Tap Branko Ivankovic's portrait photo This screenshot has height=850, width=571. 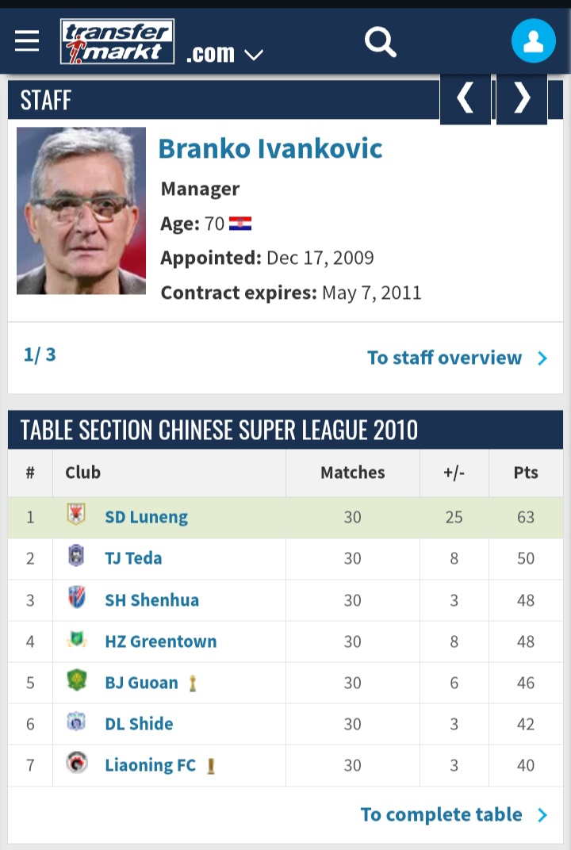(82, 211)
